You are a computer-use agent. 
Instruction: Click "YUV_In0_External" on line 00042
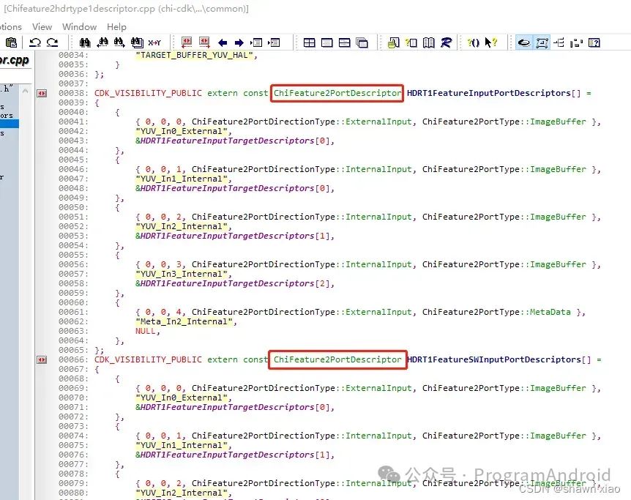[182, 131]
